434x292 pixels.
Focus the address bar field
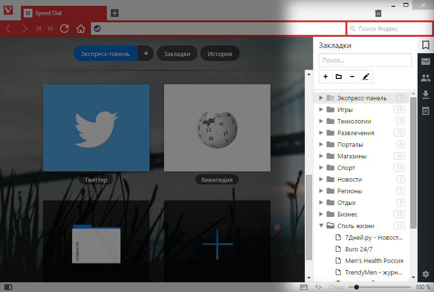point(218,29)
